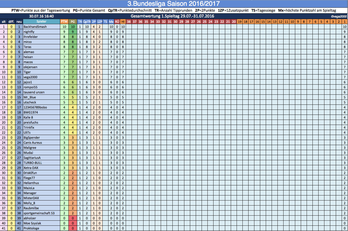The image size is (348, 231).
Task: Click player name 'Manager'
Action: pos(30,193)
